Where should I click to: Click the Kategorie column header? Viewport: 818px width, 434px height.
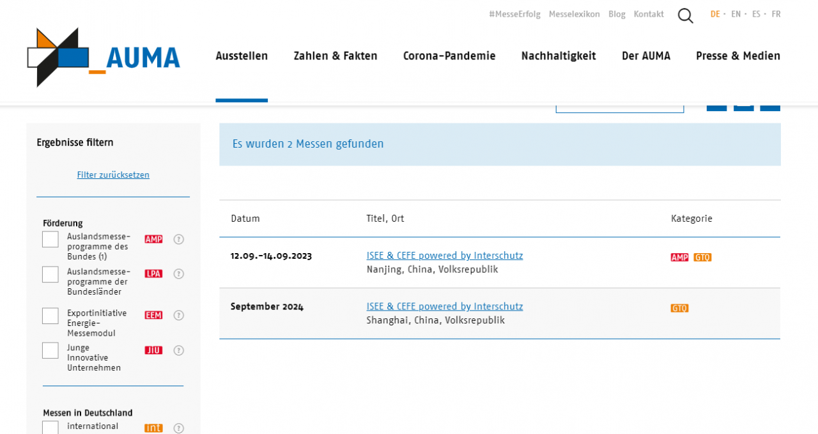click(691, 219)
